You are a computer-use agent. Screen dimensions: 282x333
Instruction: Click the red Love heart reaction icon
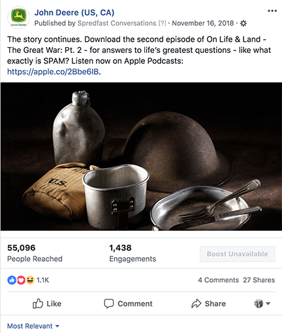coord(21,280)
